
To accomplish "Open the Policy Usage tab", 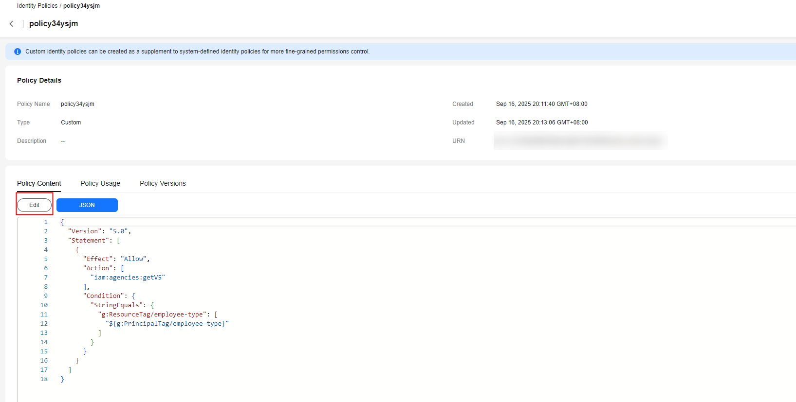I will tap(100, 183).
